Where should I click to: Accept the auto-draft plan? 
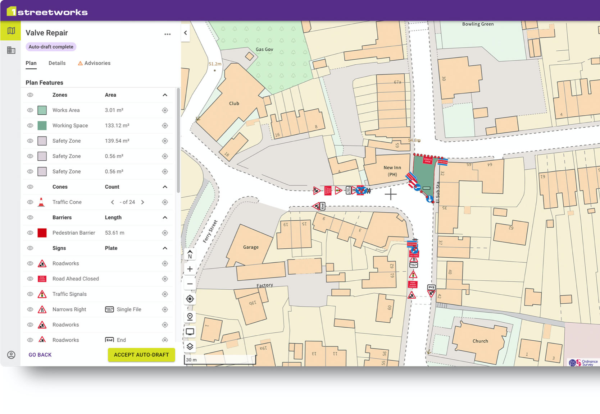[141, 355]
